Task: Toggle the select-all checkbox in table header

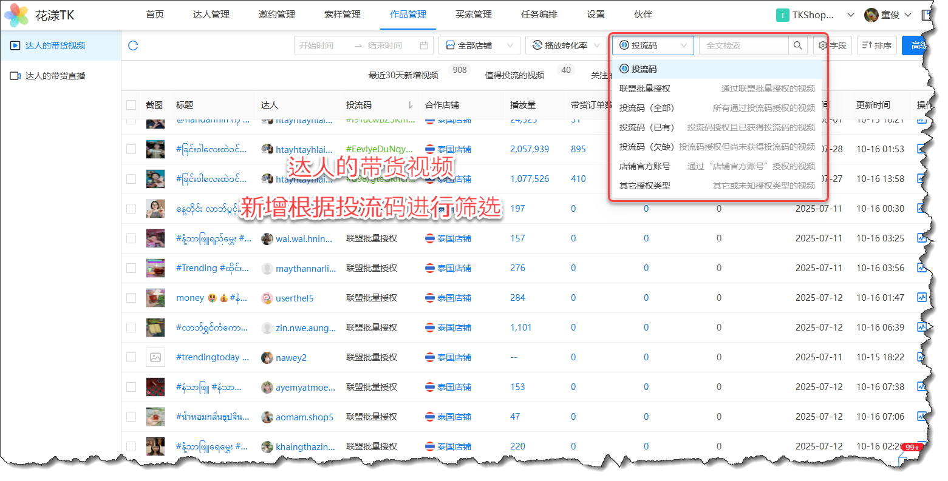Action: click(x=131, y=105)
